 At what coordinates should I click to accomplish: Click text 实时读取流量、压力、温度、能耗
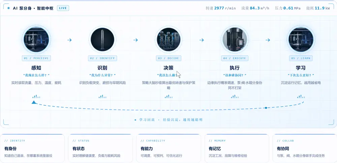click(x=36, y=83)
